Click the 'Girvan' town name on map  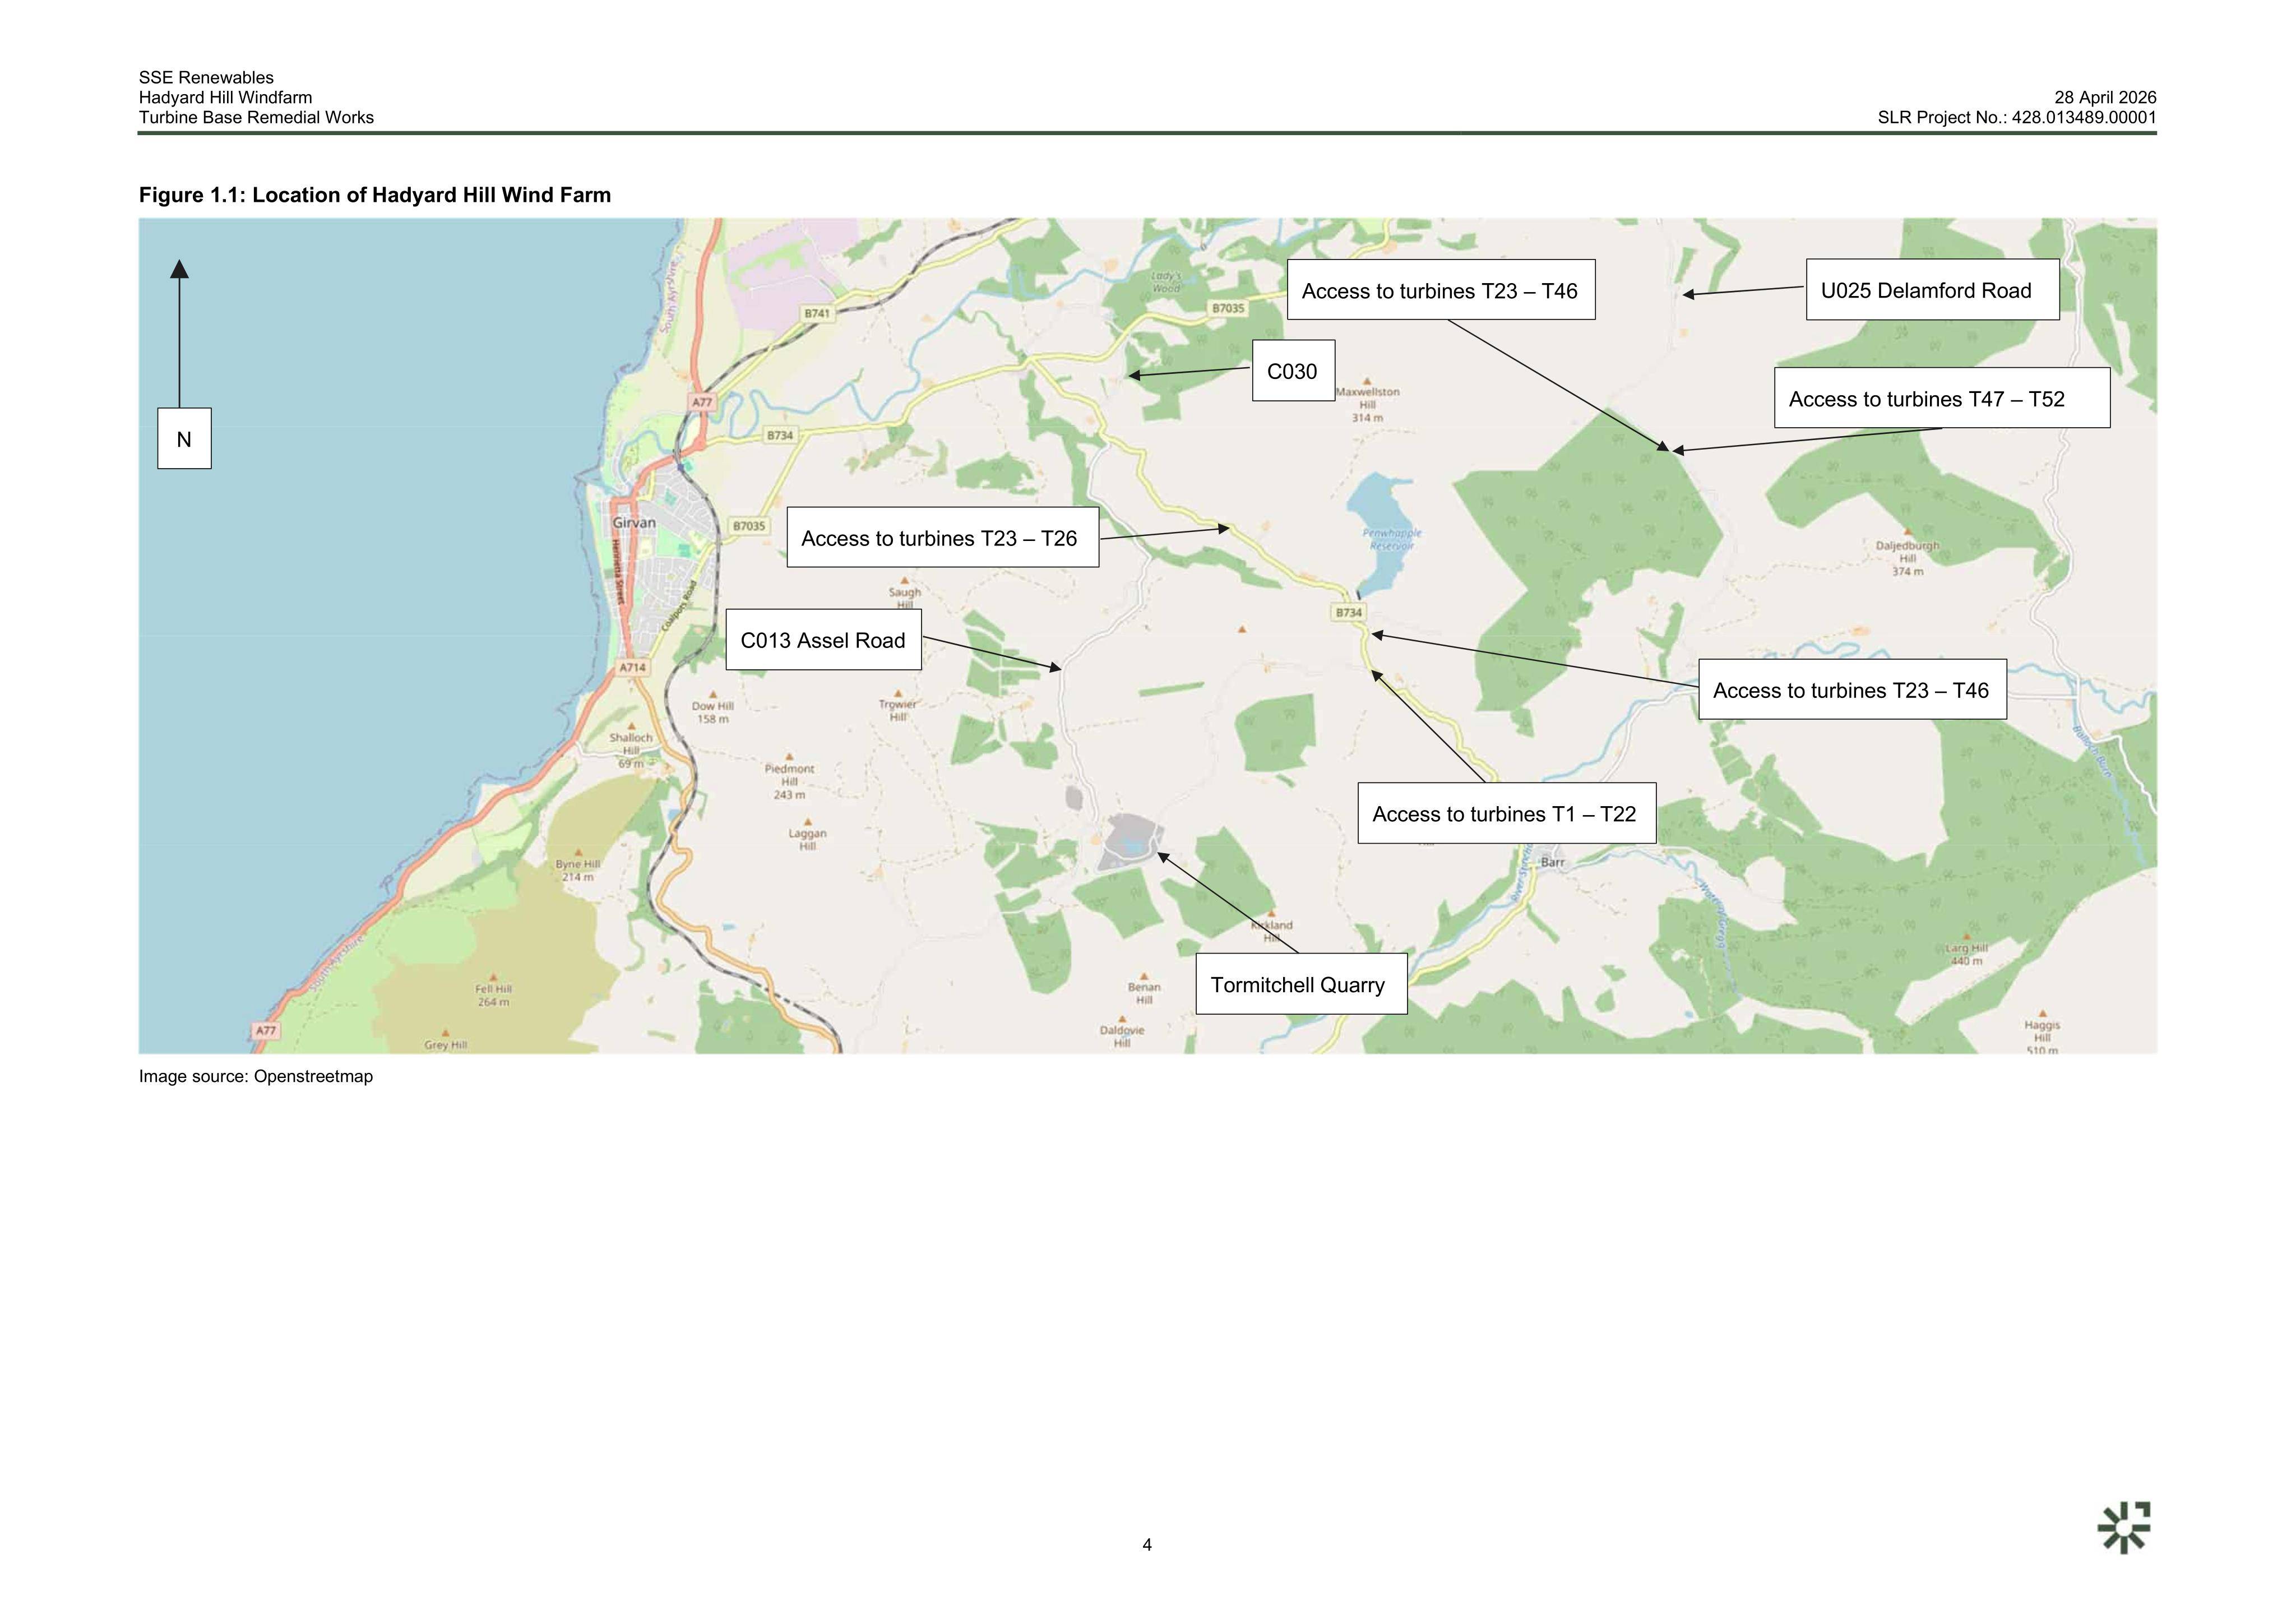(634, 523)
